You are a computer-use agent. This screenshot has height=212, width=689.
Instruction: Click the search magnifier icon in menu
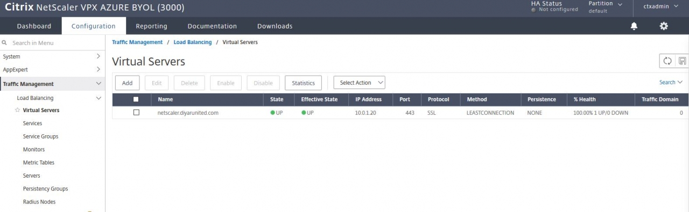4,42
